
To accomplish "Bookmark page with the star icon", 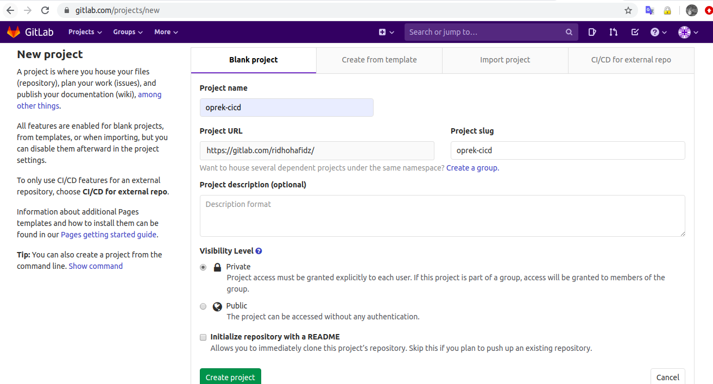I will point(628,10).
